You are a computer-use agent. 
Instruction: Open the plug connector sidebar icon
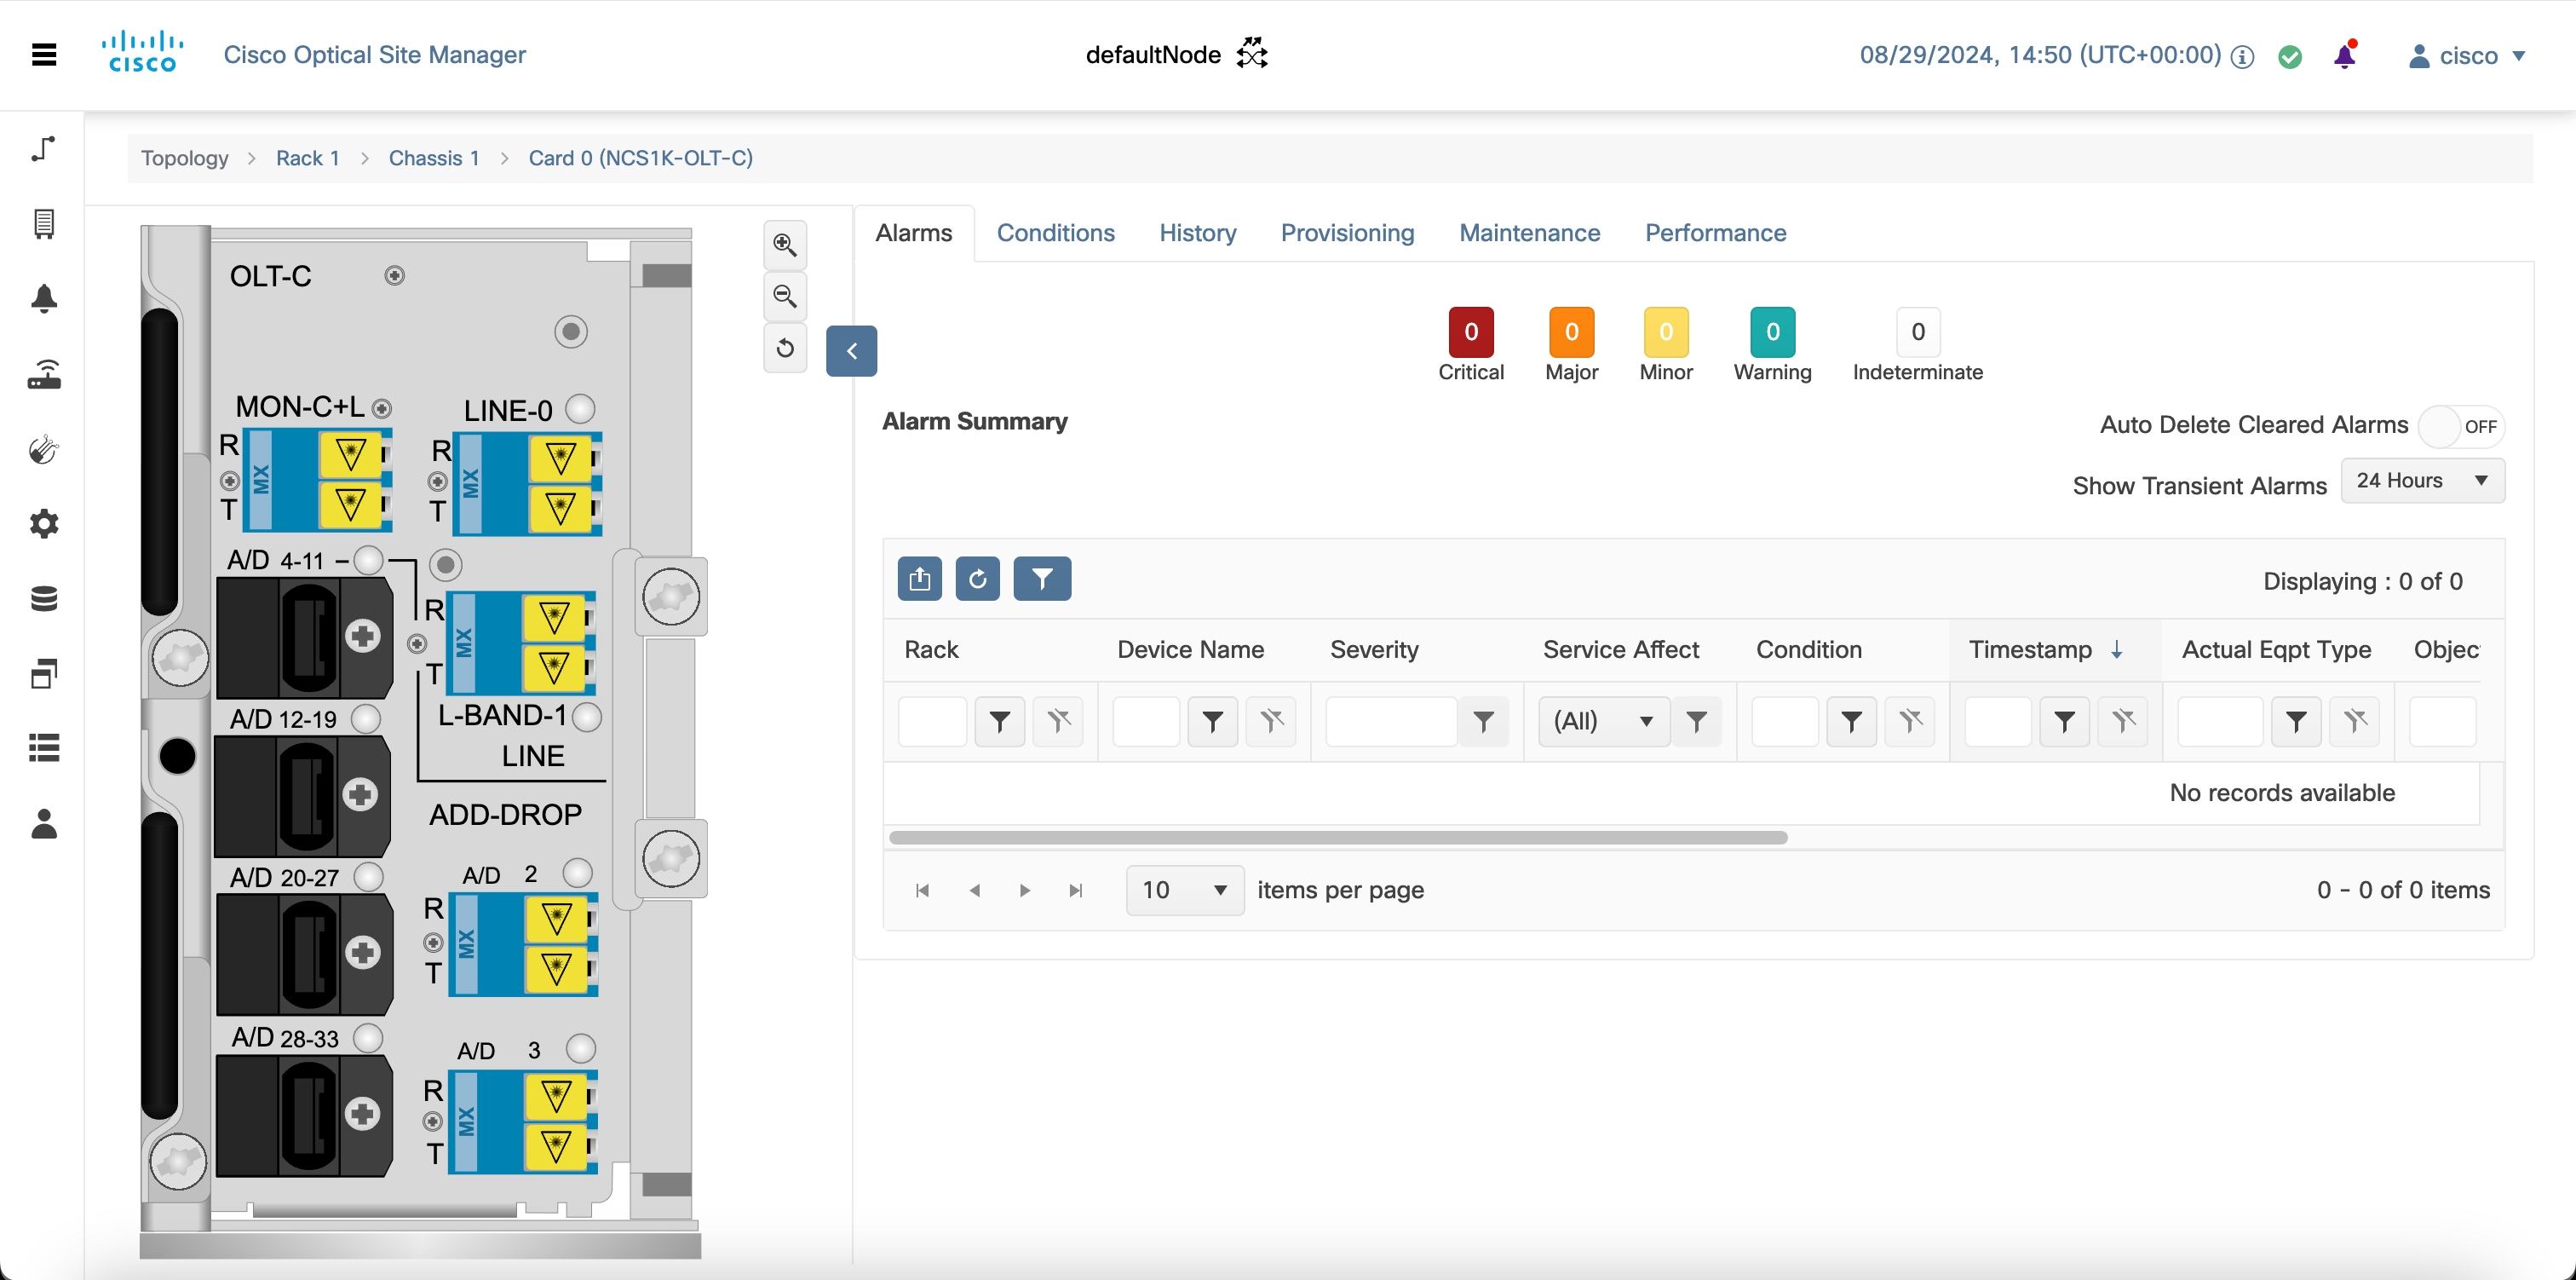[x=44, y=449]
